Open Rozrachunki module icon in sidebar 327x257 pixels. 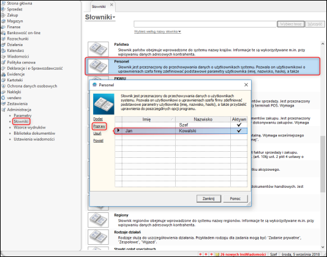tap(3, 39)
